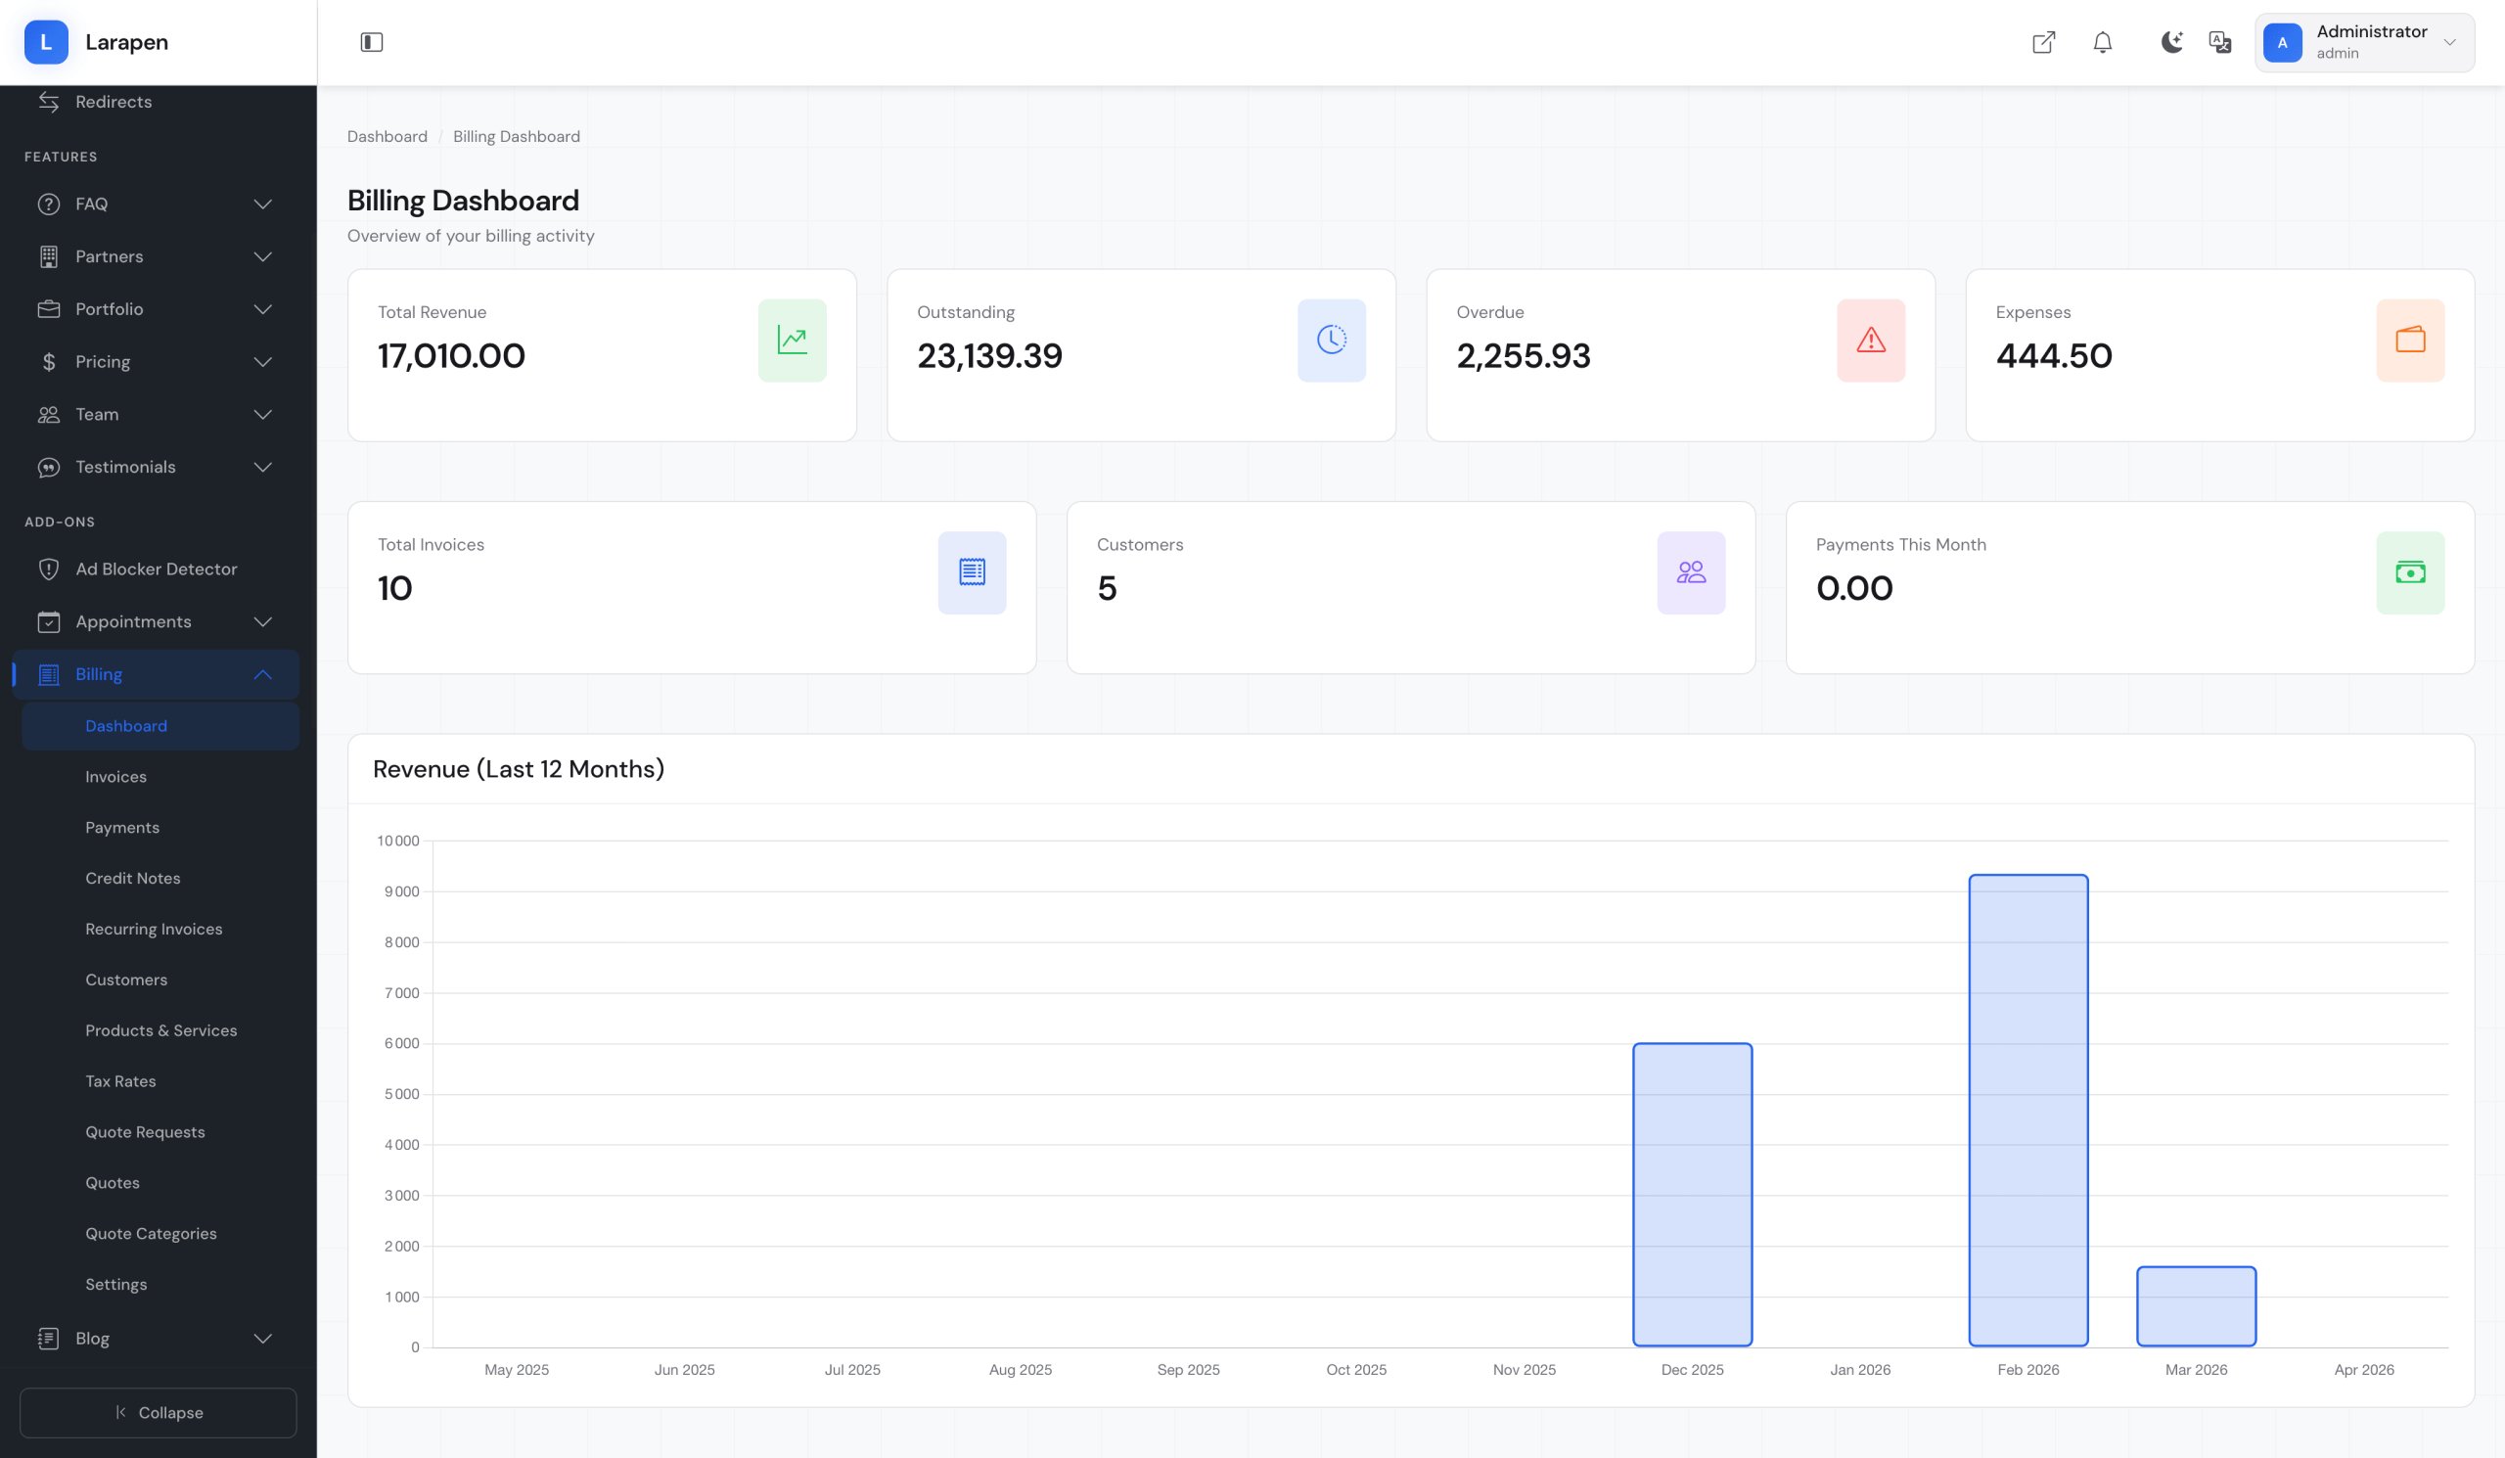This screenshot has width=2505, height=1458.
Task: Expand the Appointments sidebar menu
Action: pyautogui.click(x=156, y=621)
